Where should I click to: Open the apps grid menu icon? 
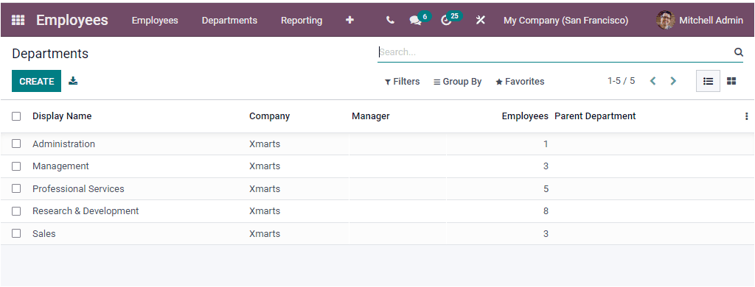pos(18,20)
